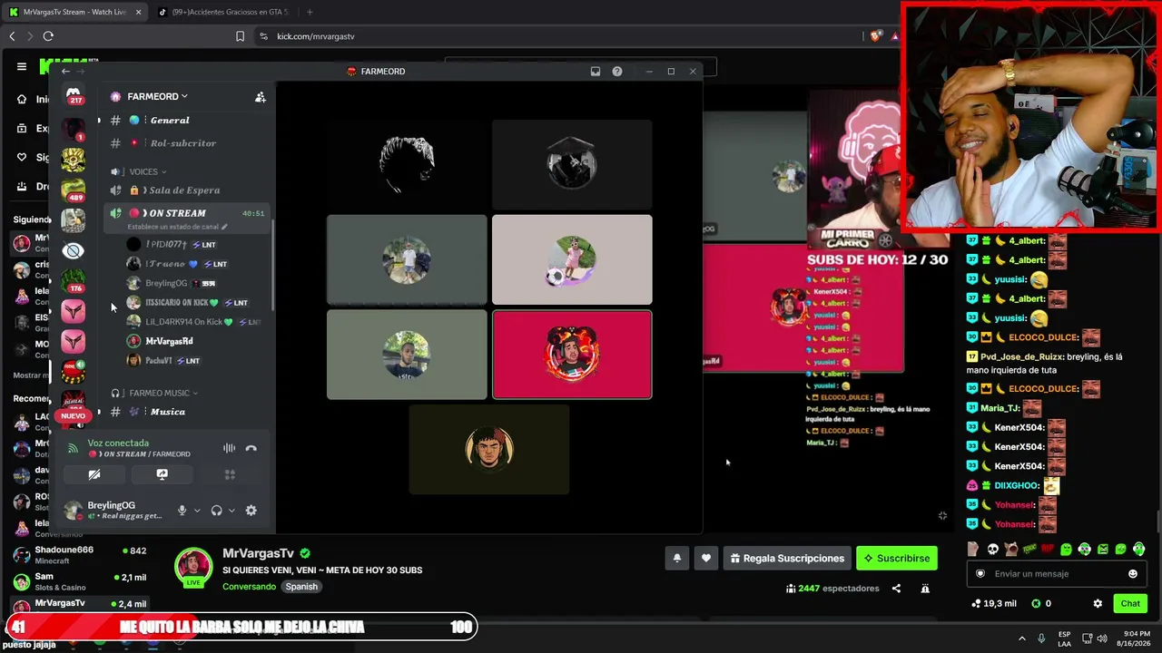
Task: Open Discord inbox icon in title bar
Action: tap(596, 72)
